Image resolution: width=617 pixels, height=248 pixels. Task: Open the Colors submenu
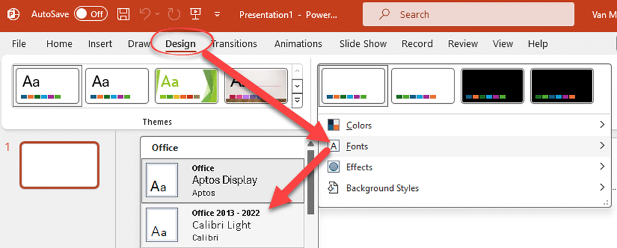(x=464, y=125)
